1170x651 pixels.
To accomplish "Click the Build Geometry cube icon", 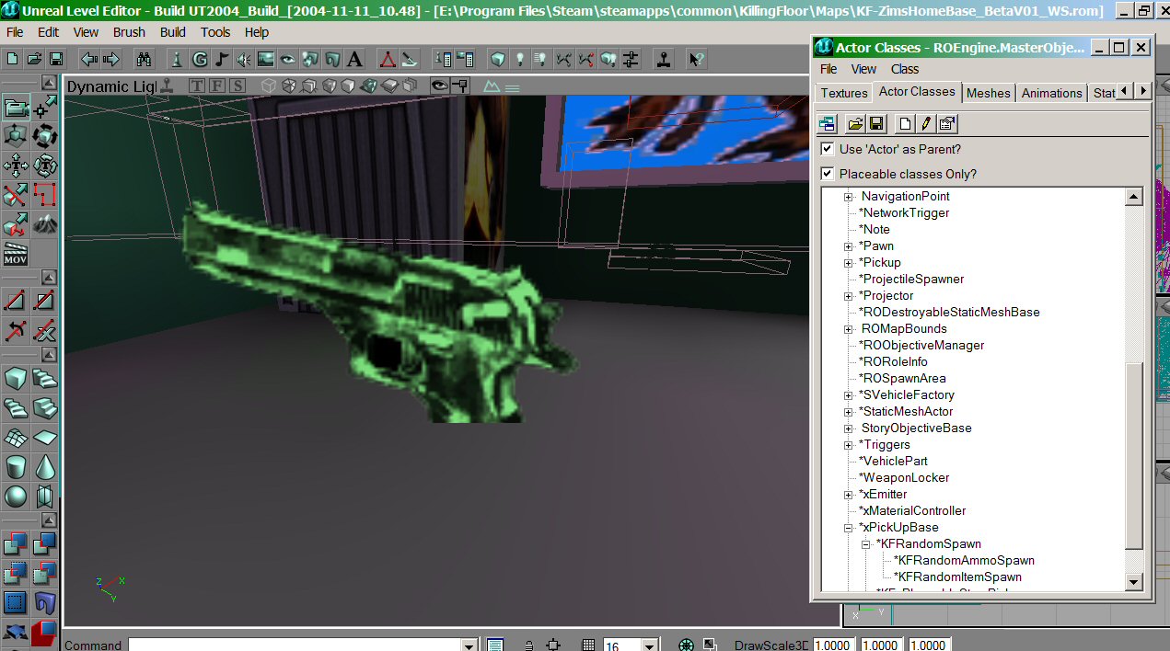I will tap(498, 59).
